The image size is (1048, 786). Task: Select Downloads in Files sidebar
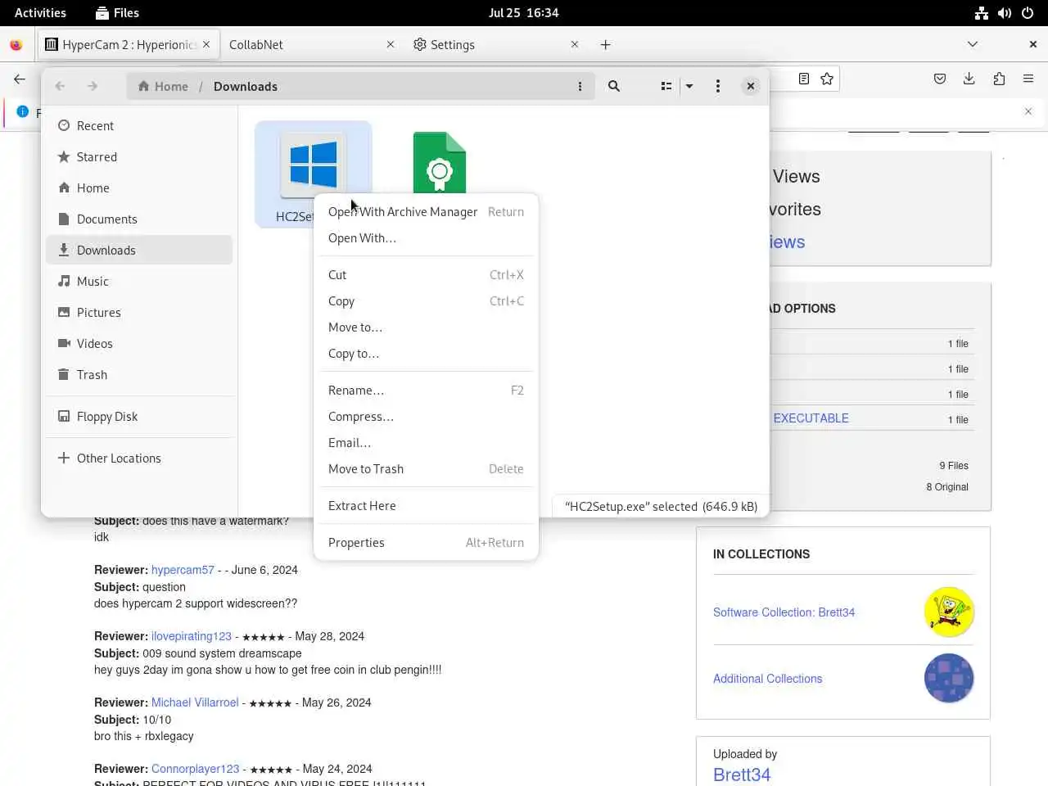pyautogui.click(x=139, y=250)
